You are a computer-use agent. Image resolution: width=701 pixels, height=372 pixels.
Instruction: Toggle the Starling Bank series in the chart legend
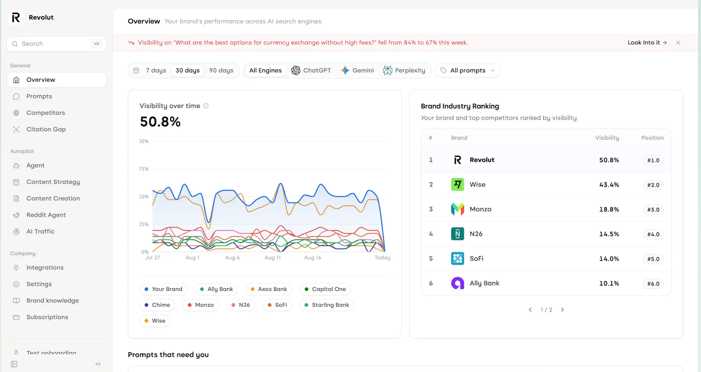coord(327,305)
